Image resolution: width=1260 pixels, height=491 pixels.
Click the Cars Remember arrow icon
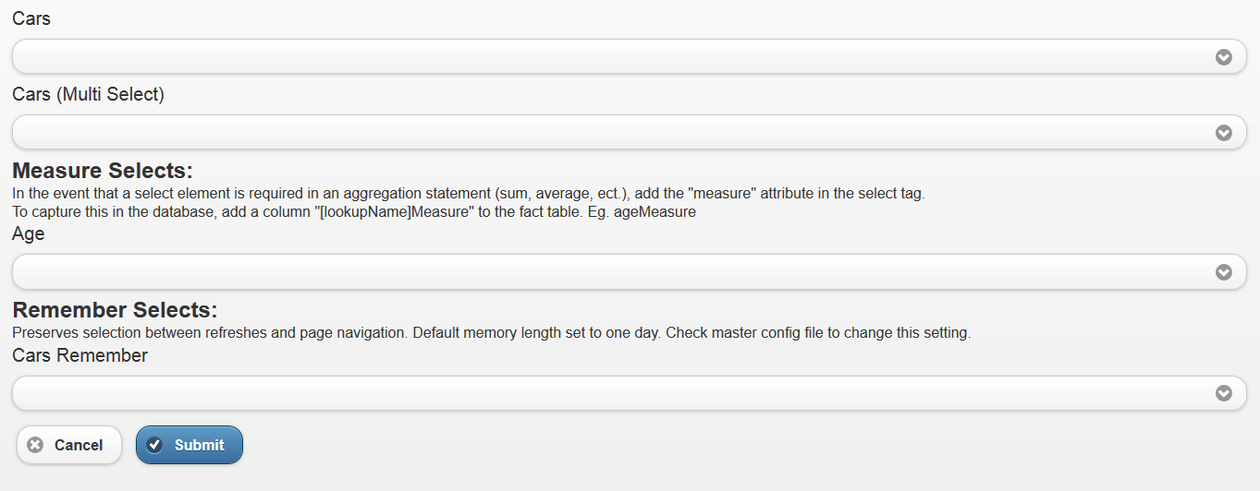[1223, 394]
